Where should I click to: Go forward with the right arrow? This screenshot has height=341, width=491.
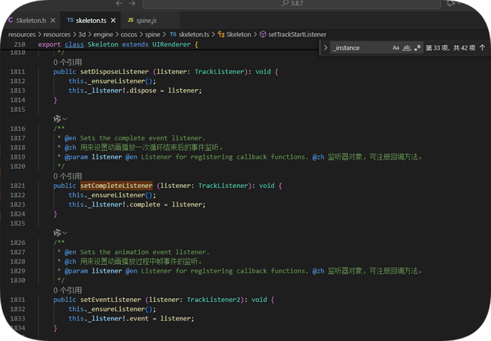coord(132,3)
